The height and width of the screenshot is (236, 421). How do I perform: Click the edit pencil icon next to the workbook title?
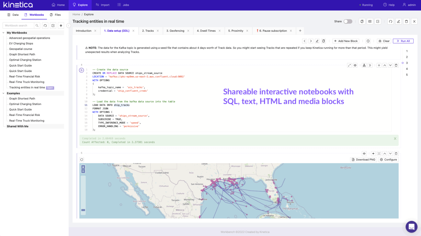398,21
